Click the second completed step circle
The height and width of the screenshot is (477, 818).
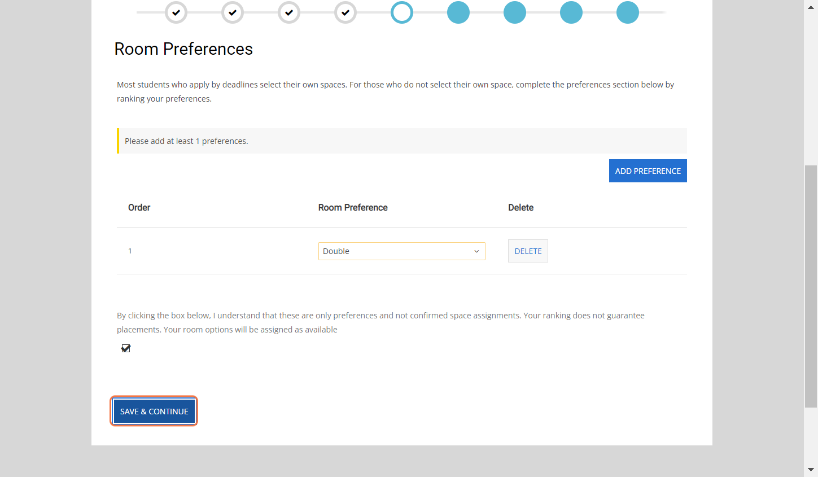click(233, 12)
